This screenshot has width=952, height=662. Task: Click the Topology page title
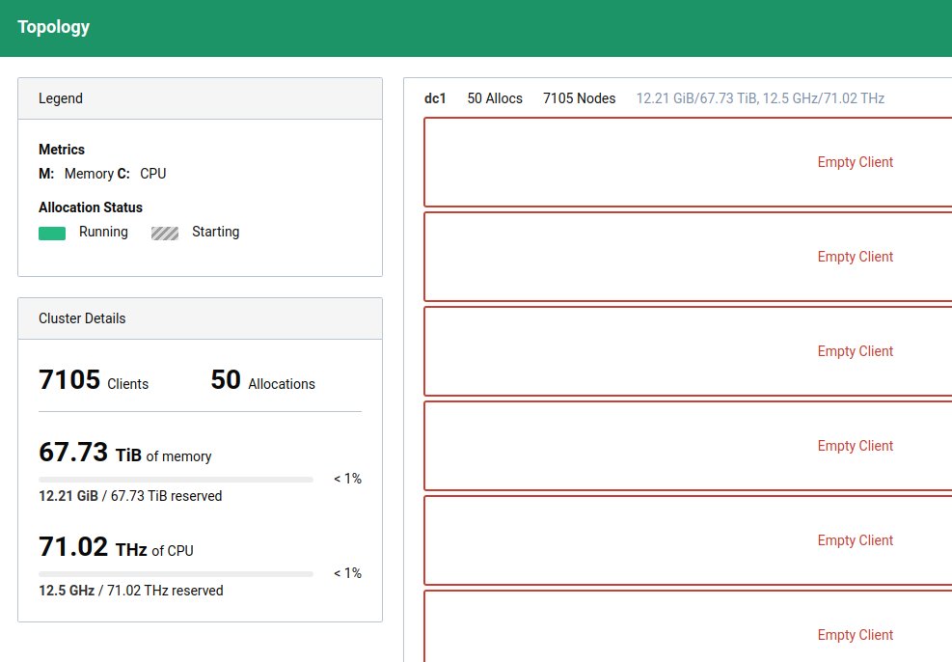coord(53,27)
